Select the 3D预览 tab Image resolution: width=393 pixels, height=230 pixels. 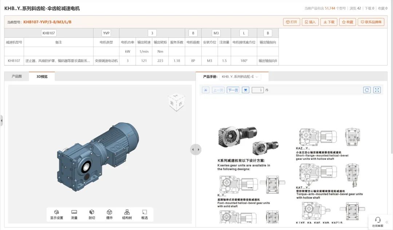pyautogui.click(x=42, y=77)
